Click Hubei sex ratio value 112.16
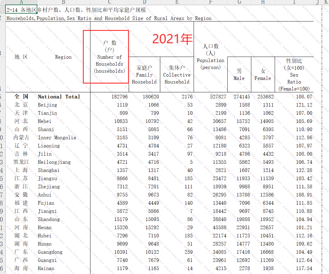This screenshot has width=329, height=274. coord(304,236)
